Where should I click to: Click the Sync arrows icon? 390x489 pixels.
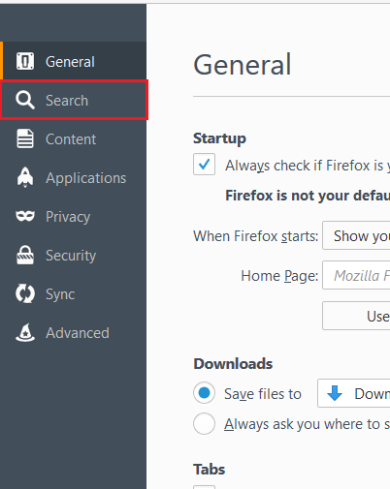coord(25,293)
